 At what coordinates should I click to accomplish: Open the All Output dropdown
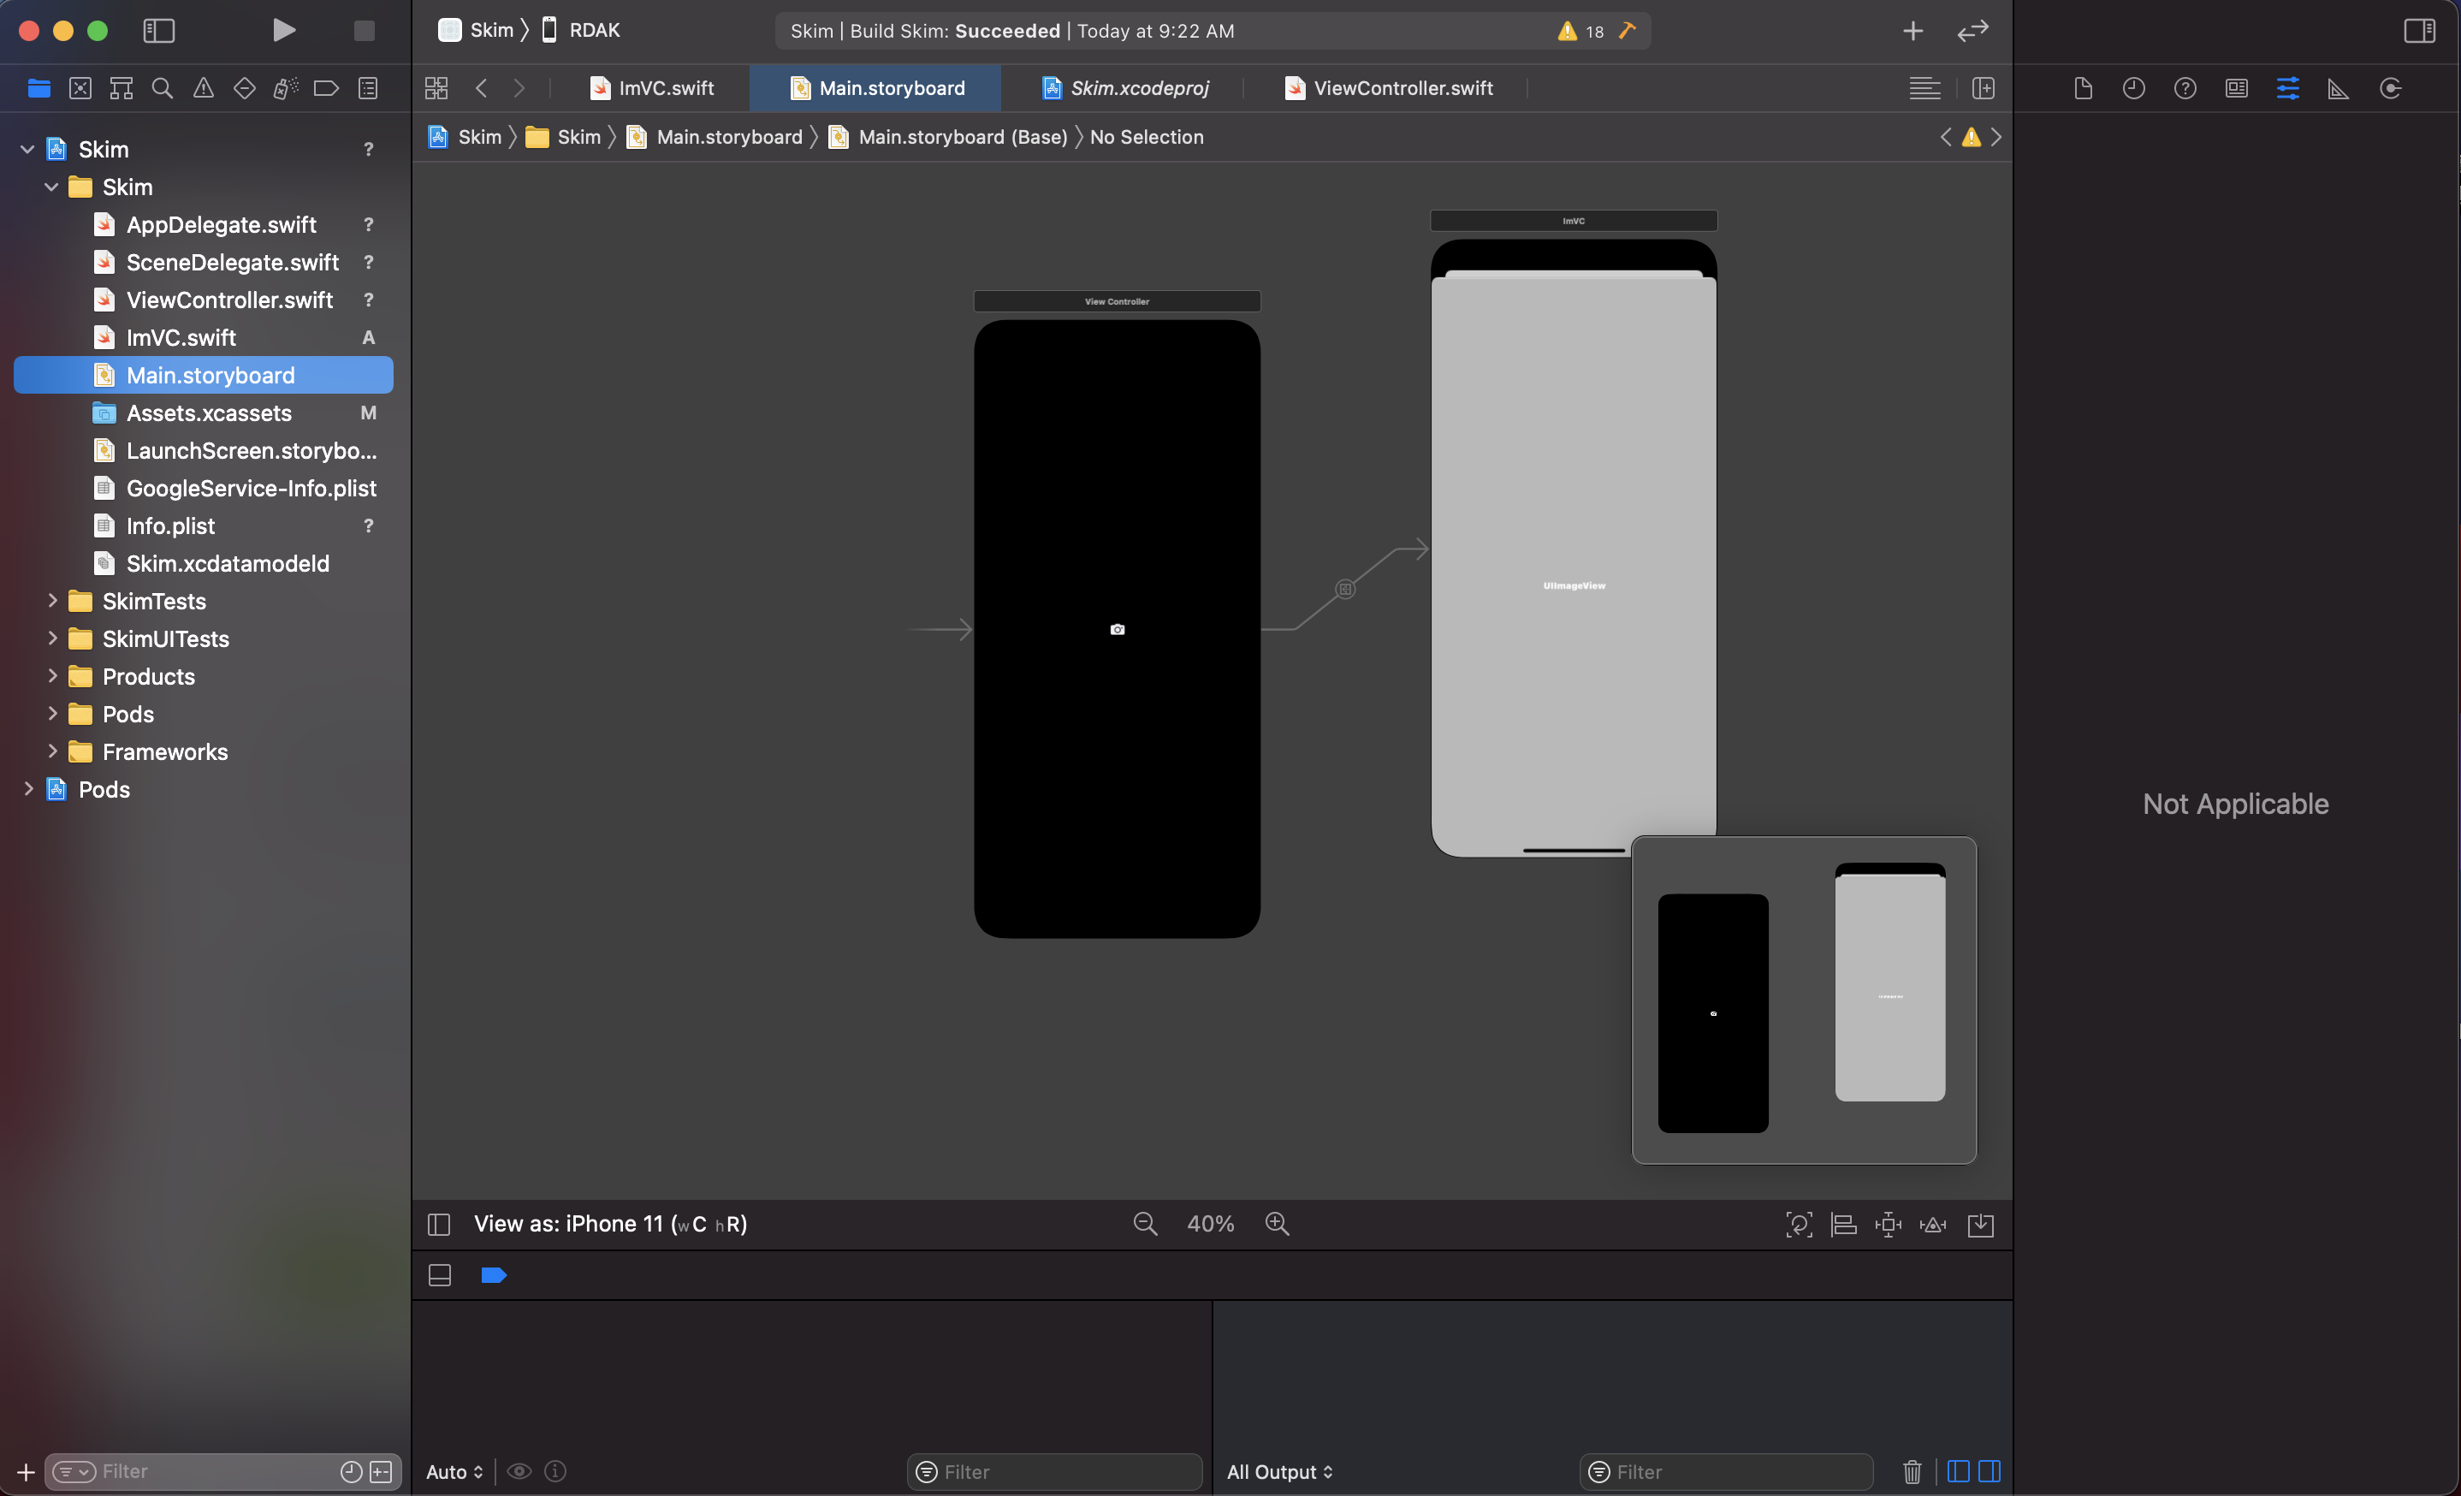click(1278, 1471)
